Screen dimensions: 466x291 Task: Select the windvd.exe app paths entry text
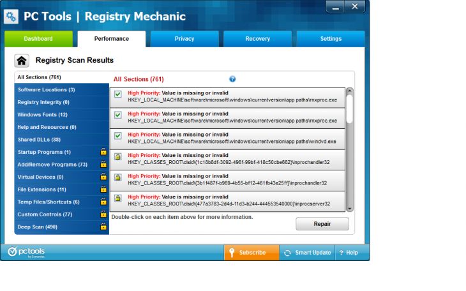(x=232, y=142)
